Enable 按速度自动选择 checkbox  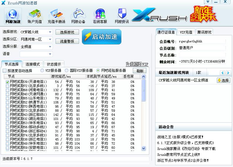5,71
